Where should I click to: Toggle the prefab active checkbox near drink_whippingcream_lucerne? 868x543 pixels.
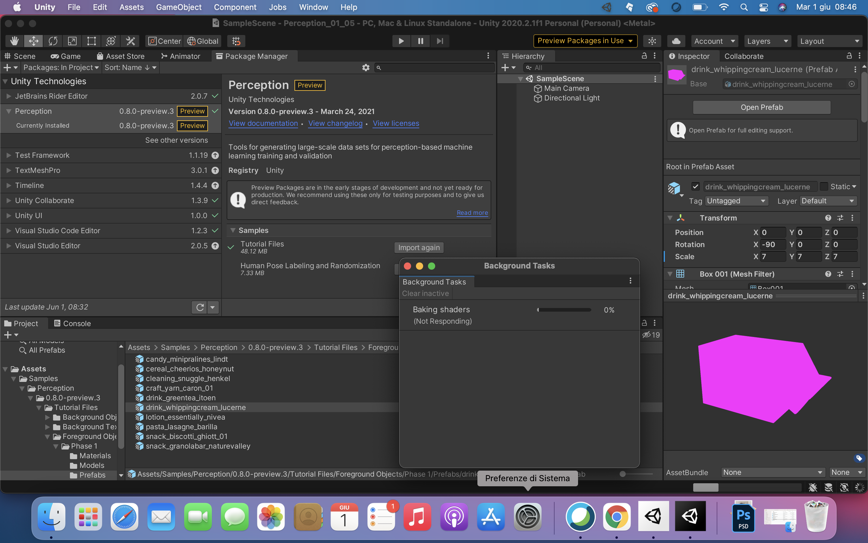pyautogui.click(x=696, y=186)
